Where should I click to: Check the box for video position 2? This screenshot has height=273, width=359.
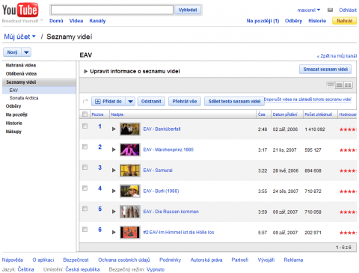click(85, 147)
